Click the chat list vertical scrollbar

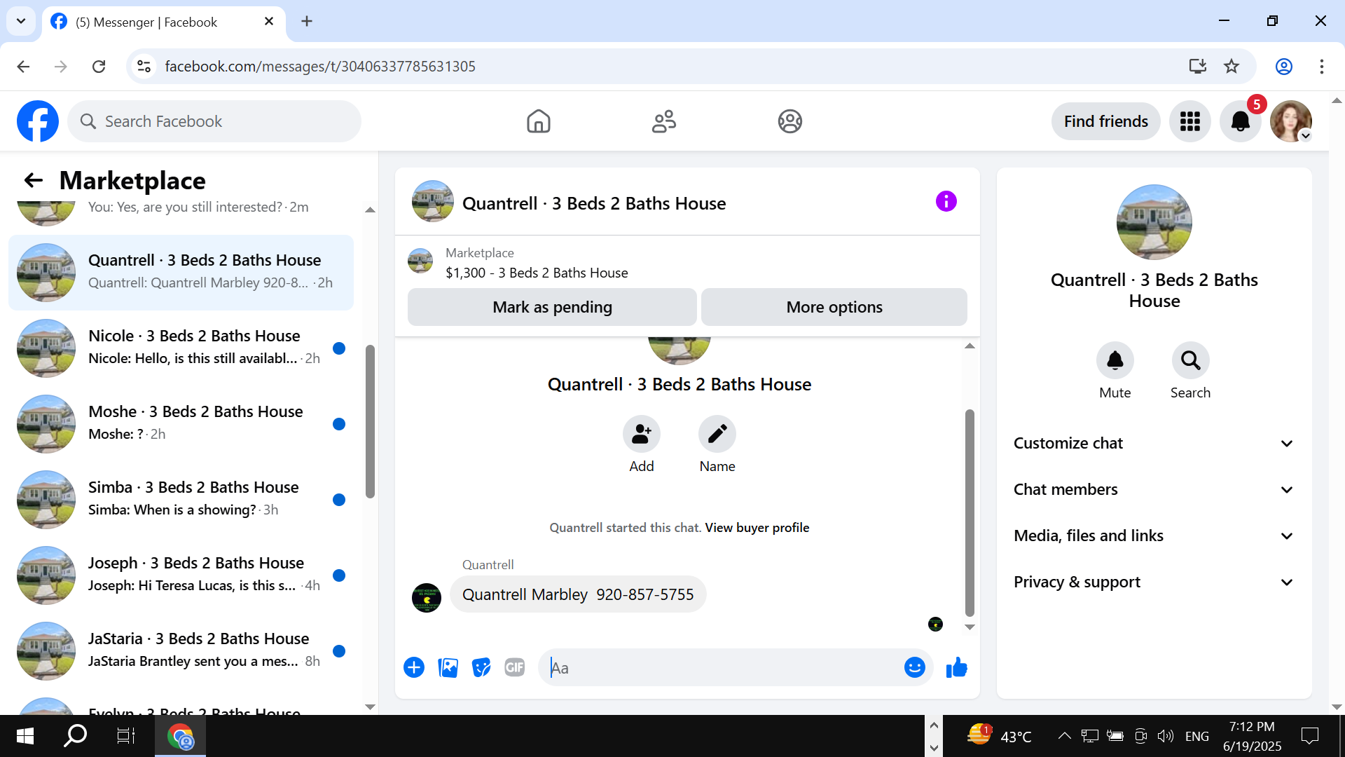370,421
